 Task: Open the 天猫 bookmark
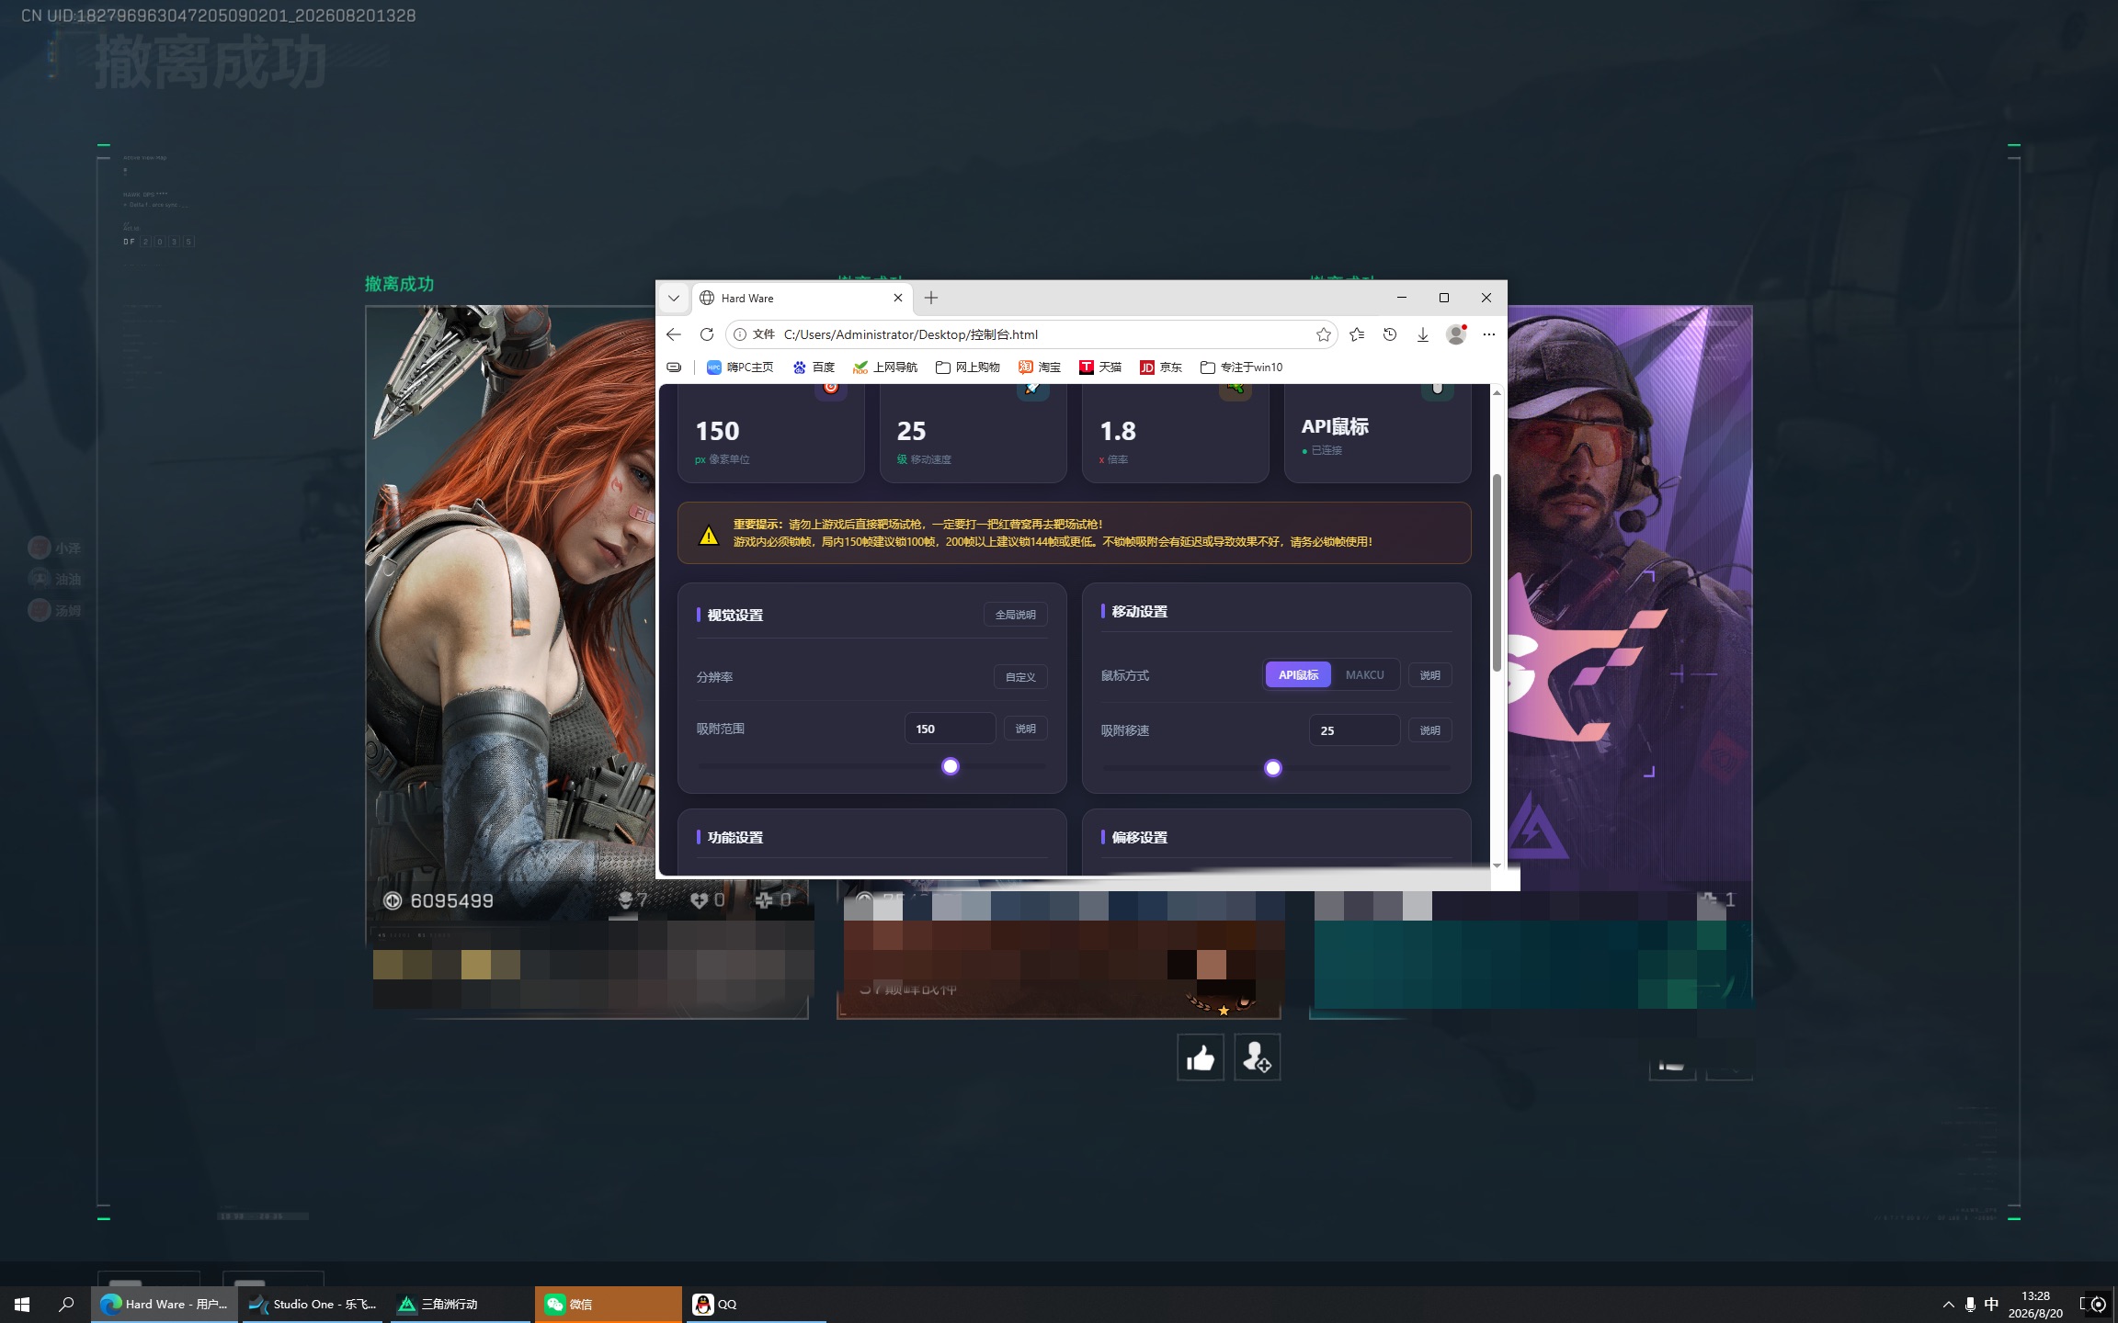(x=1100, y=367)
